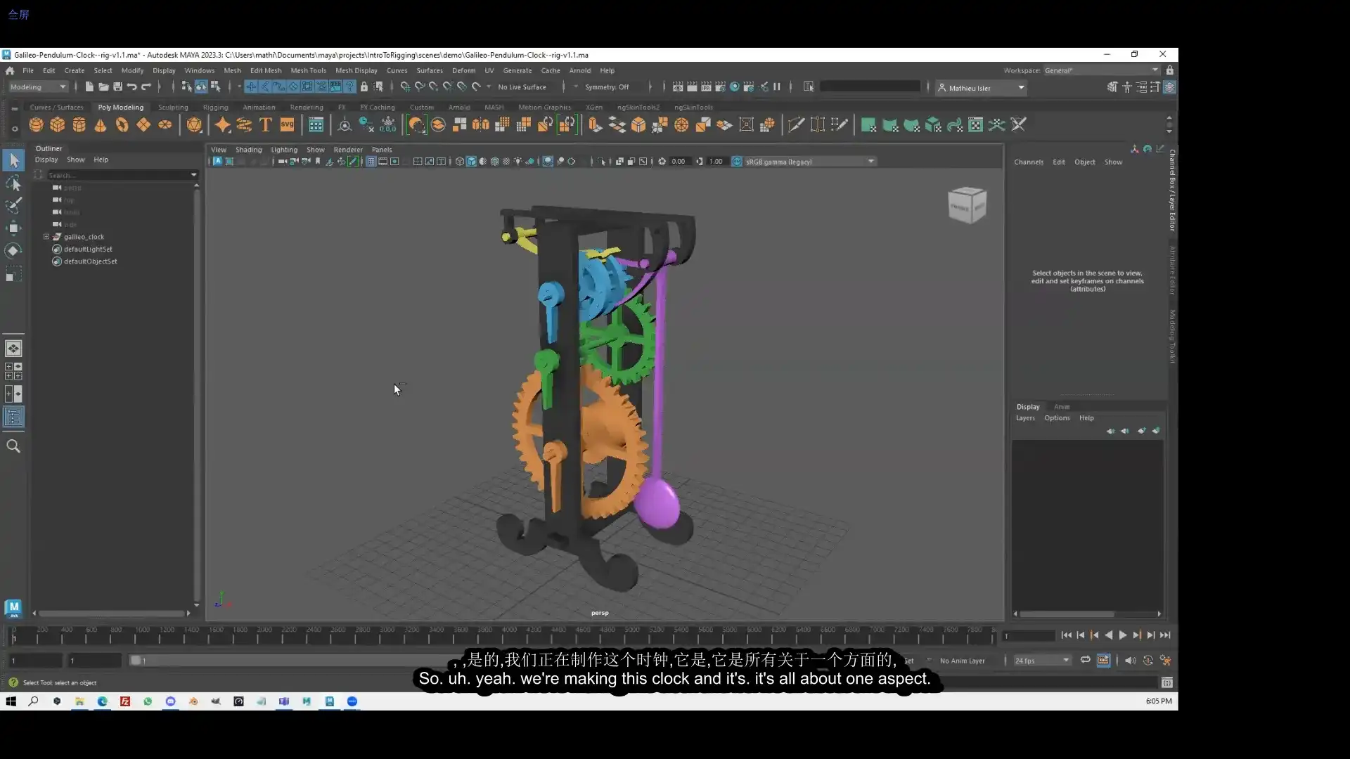Open the Mesh Tools menu
This screenshot has height=759, width=1350.
(x=308, y=70)
